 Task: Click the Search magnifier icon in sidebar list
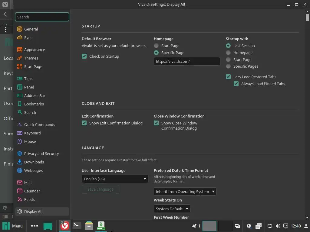point(20,112)
